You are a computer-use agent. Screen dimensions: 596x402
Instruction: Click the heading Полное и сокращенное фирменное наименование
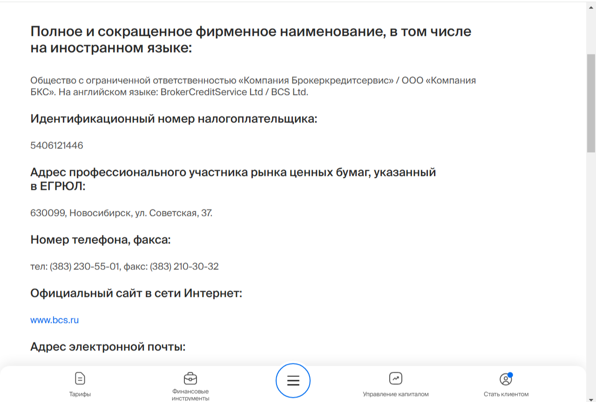pos(251,40)
